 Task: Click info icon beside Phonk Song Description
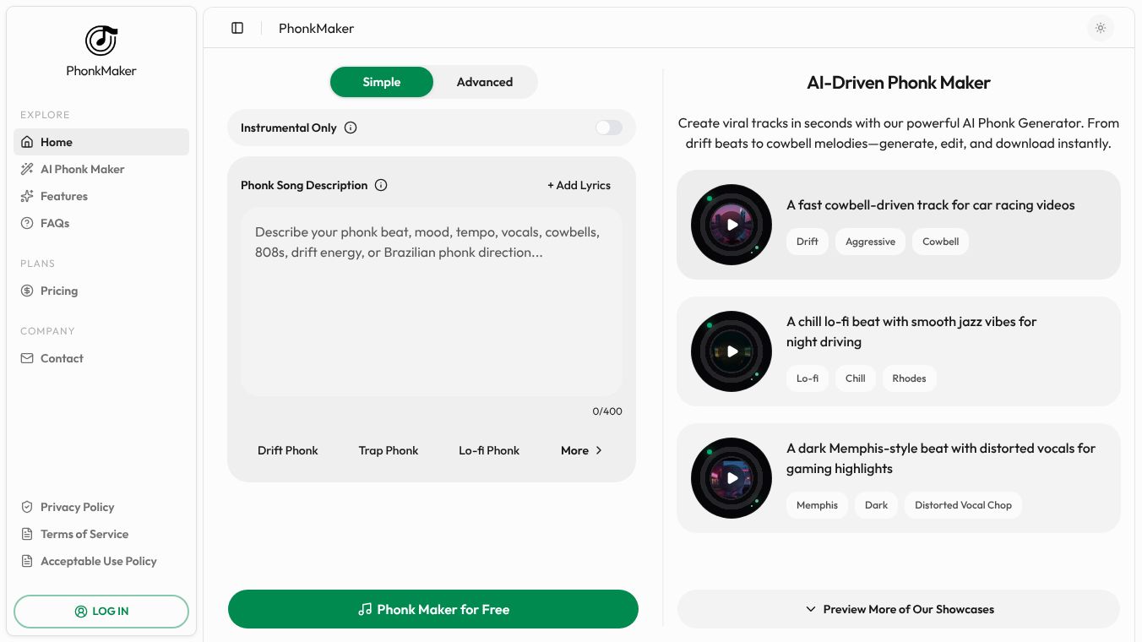pos(381,185)
